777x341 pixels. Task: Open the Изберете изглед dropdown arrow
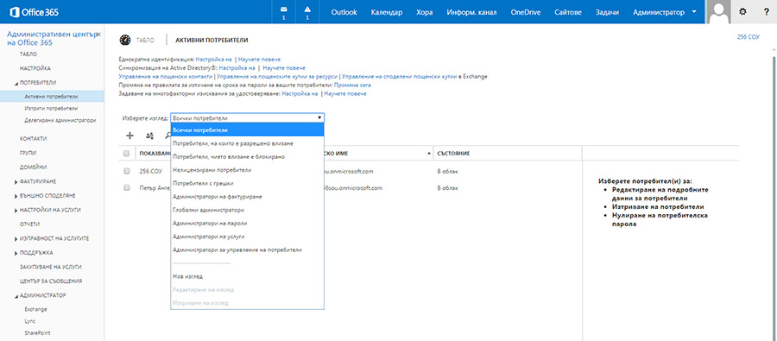pos(319,118)
